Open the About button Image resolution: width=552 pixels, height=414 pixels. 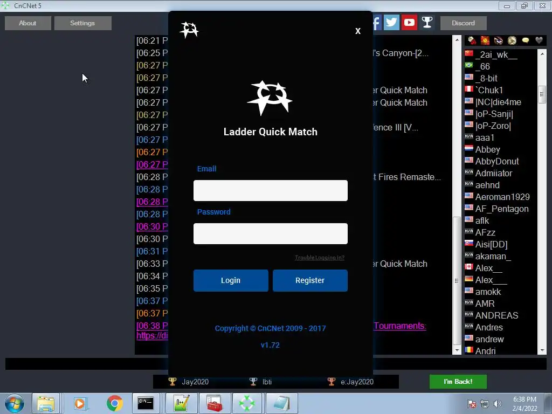pos(28,23)
